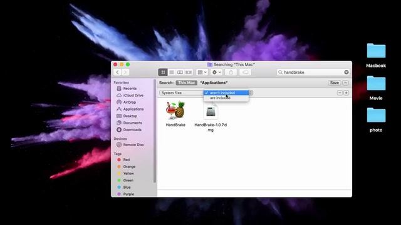Switch Finder to cover flow view
401x225 pixels.
[x=189, y=72]
